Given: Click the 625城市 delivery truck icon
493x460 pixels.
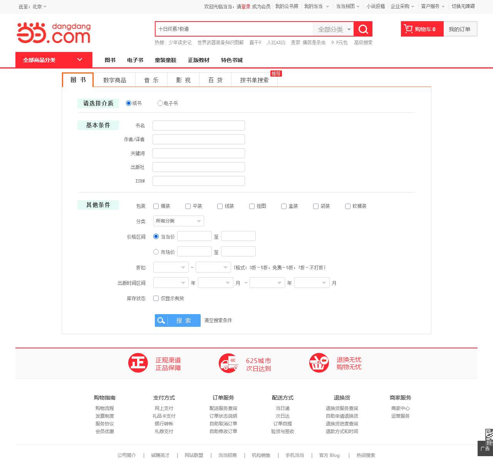Looking at the screenshot, I should [x=228, y=363].
